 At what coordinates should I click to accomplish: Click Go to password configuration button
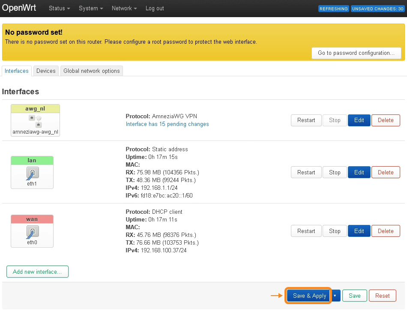(x=356, y=53)
